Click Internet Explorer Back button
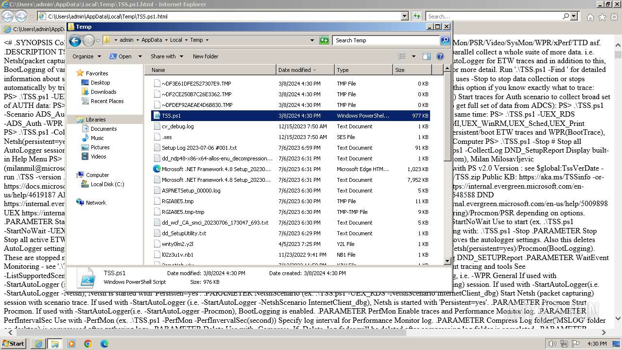 [8, 16]
